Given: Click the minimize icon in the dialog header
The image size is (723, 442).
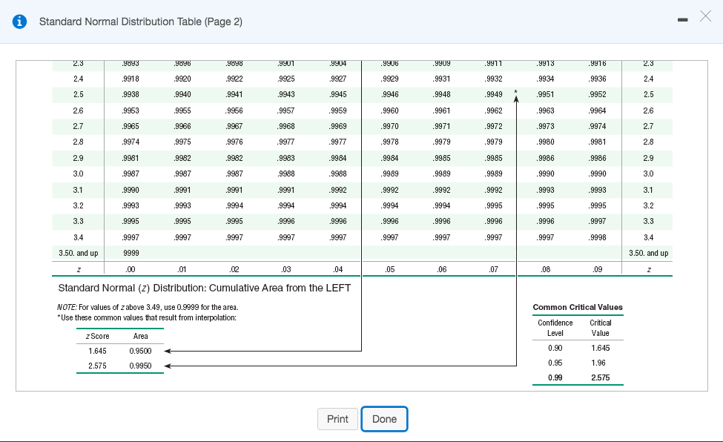Looking at the screenshot, I should point(682,18).
